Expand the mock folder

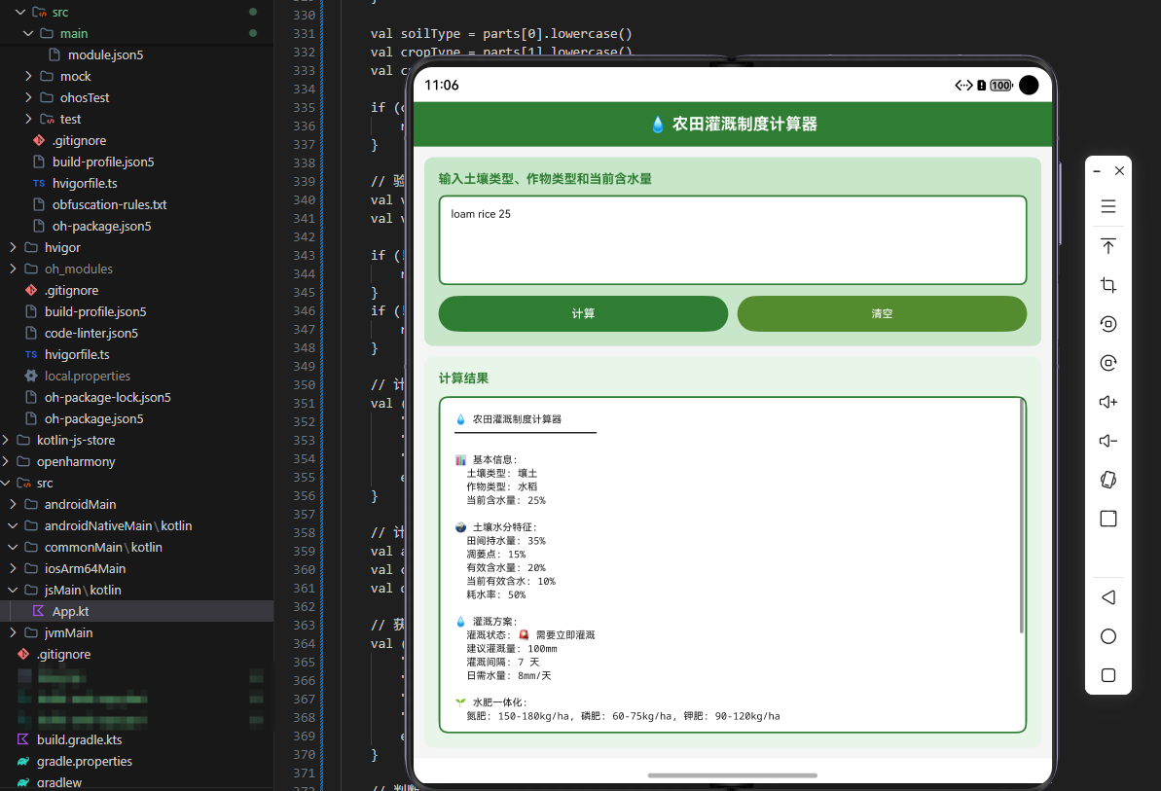tap(28, 76)
